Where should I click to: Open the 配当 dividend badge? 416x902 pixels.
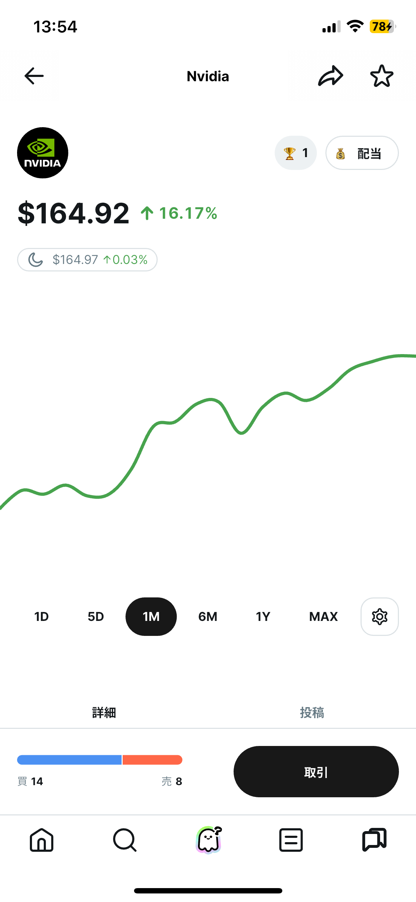(x=362, y=152)
